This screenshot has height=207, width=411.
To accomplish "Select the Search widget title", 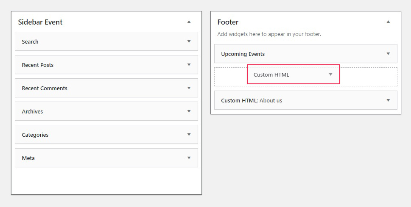I will tap(30, 41).
